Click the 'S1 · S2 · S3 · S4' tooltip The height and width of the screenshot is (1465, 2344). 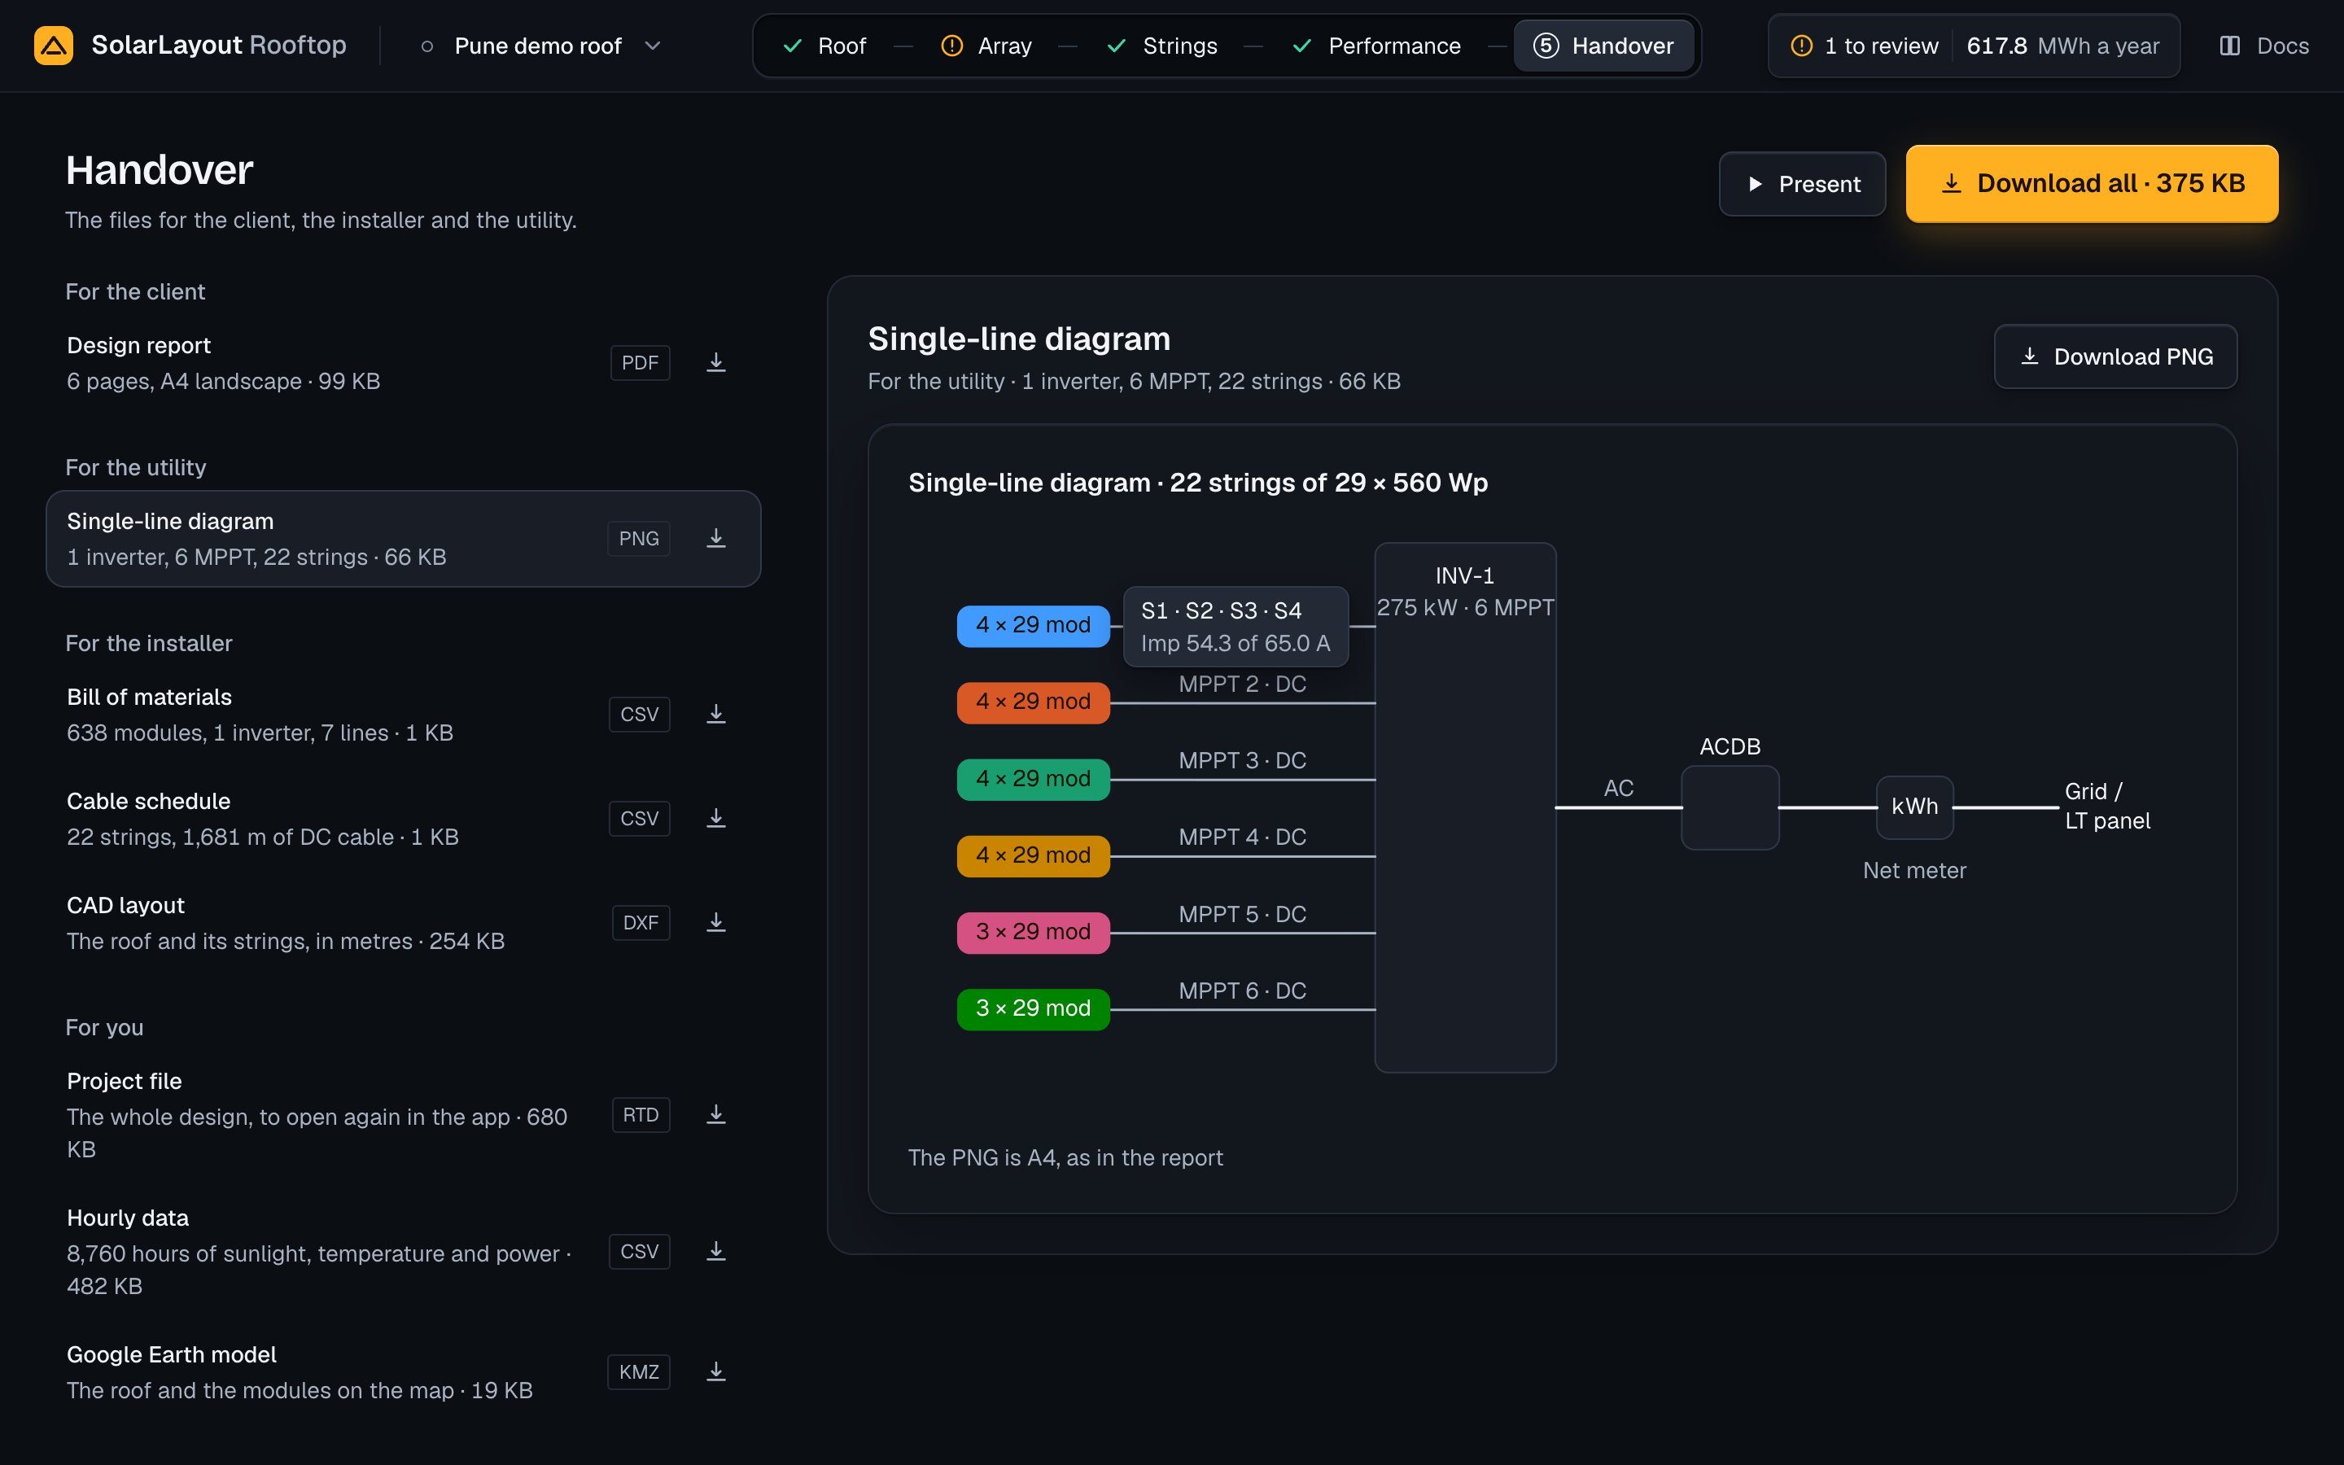coord(1236,626)
